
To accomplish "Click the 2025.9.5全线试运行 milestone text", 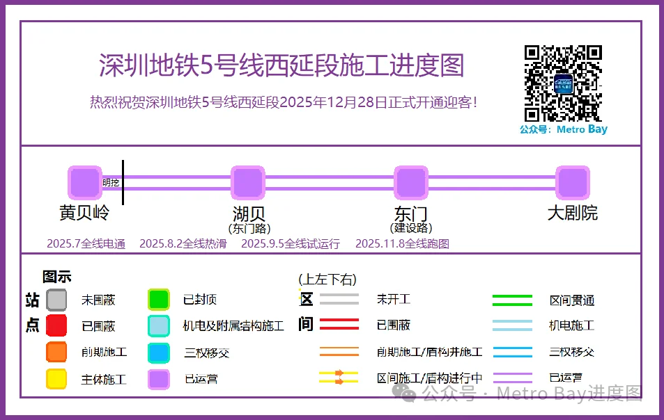I will click(x=291, y=243).
